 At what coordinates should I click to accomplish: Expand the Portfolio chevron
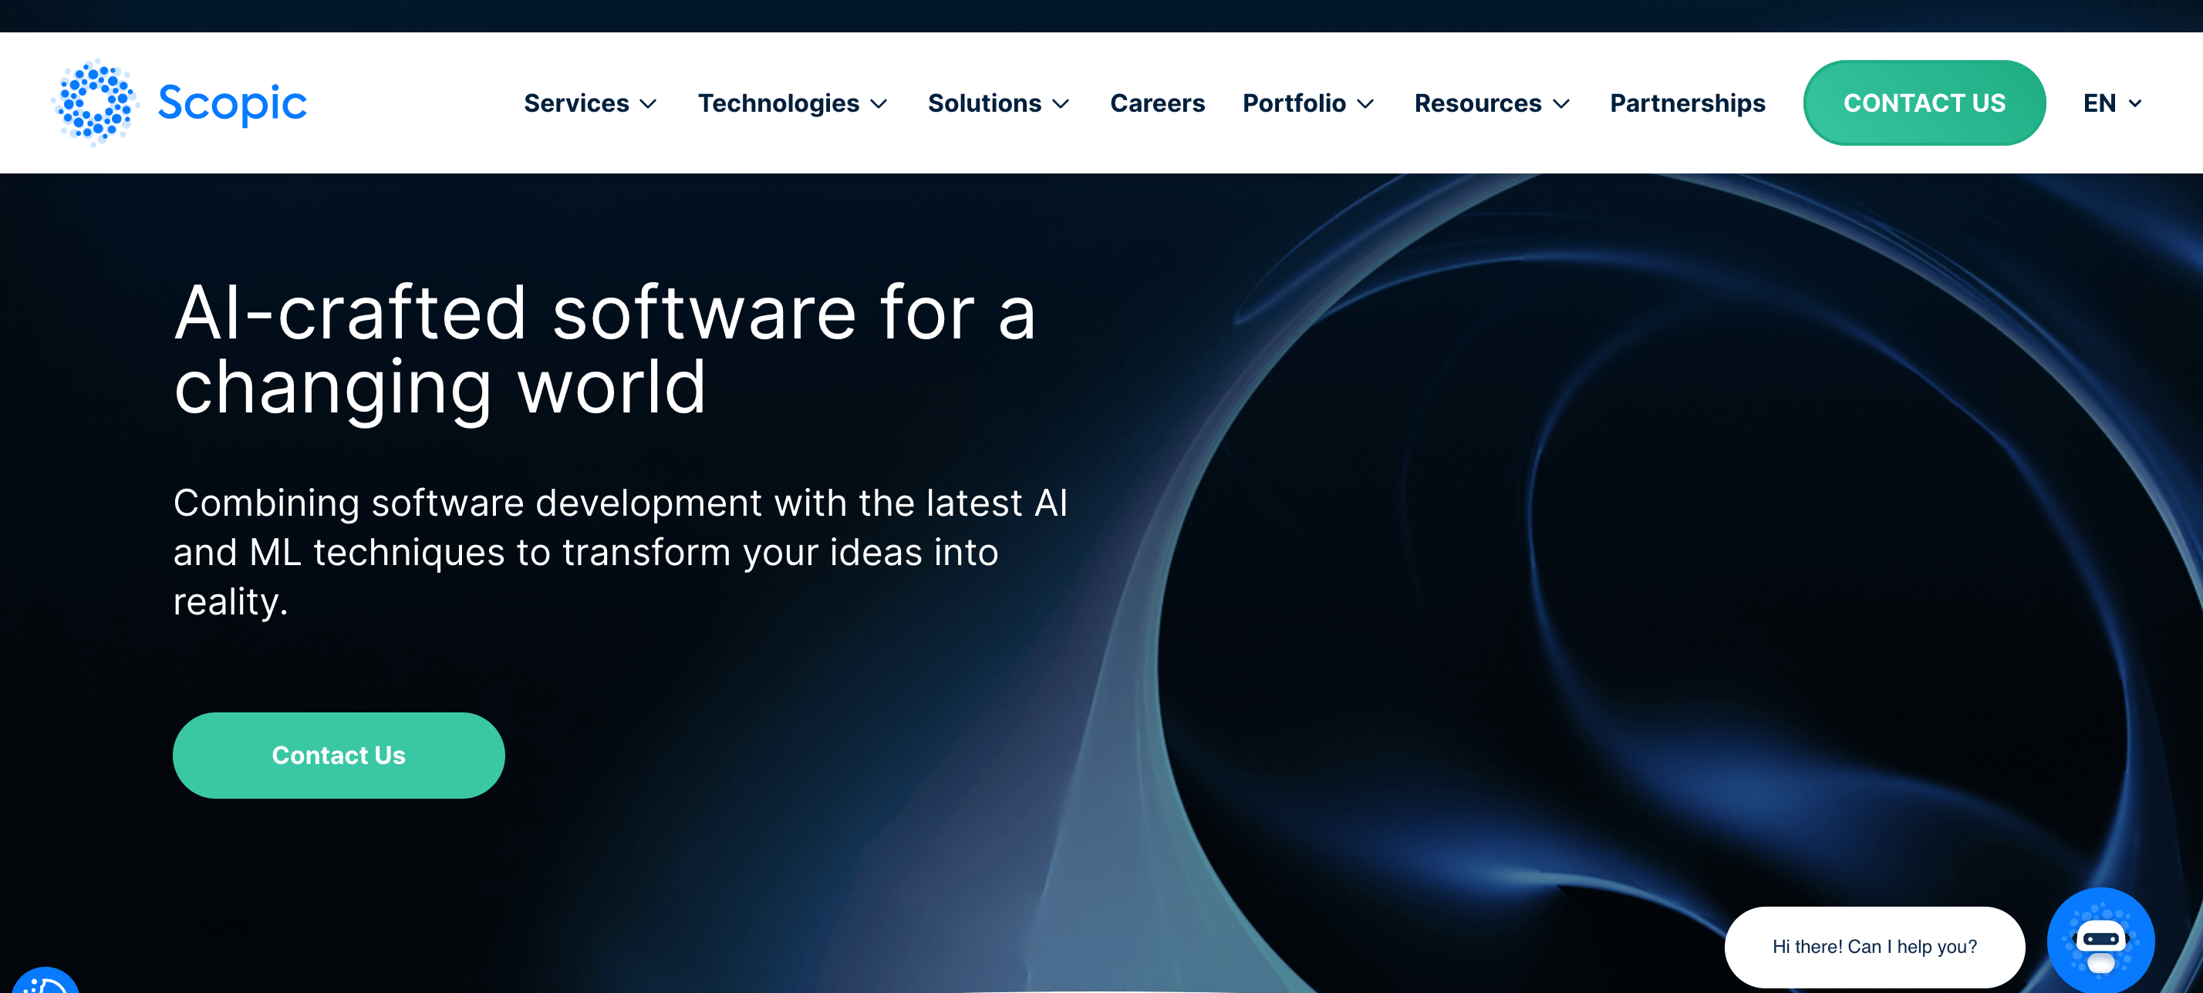point(1366,104)
